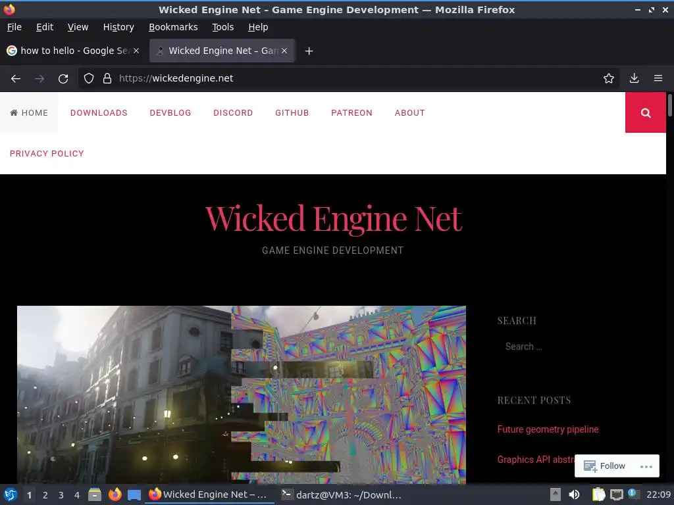Open the Firefox hamburger menu

point(658,78)
